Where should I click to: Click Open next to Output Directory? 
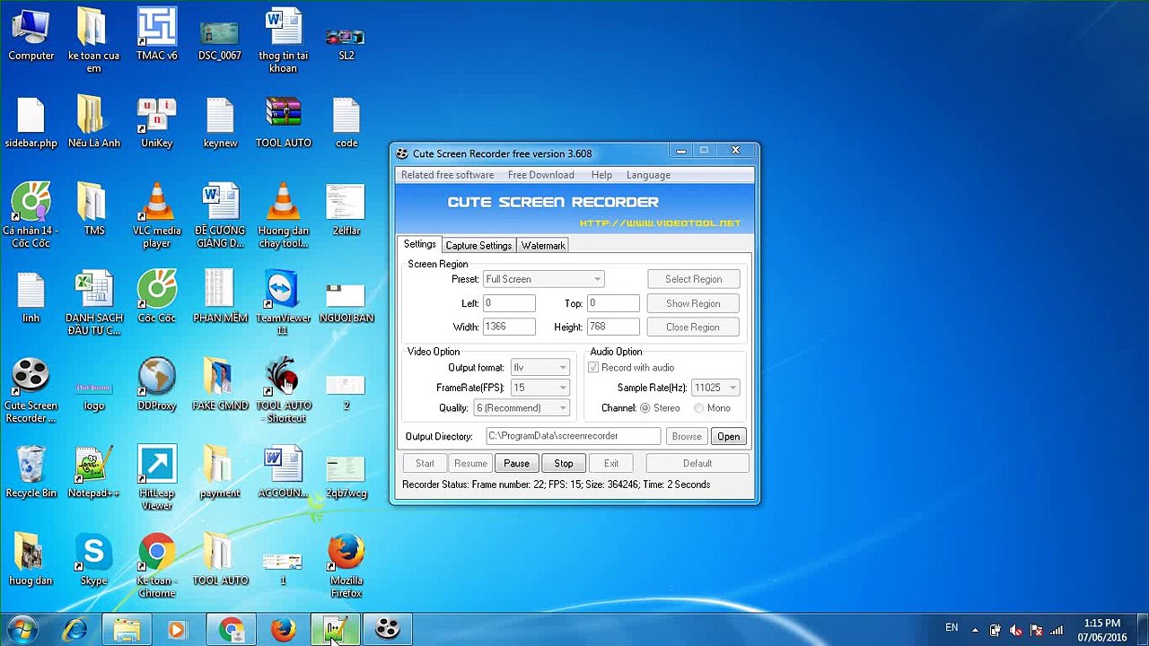tap(728, 437)
